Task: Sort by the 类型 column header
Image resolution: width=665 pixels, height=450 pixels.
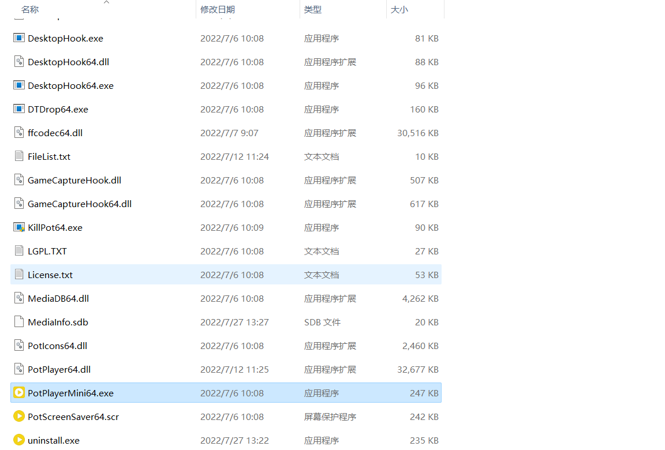Action: point(313,9)
